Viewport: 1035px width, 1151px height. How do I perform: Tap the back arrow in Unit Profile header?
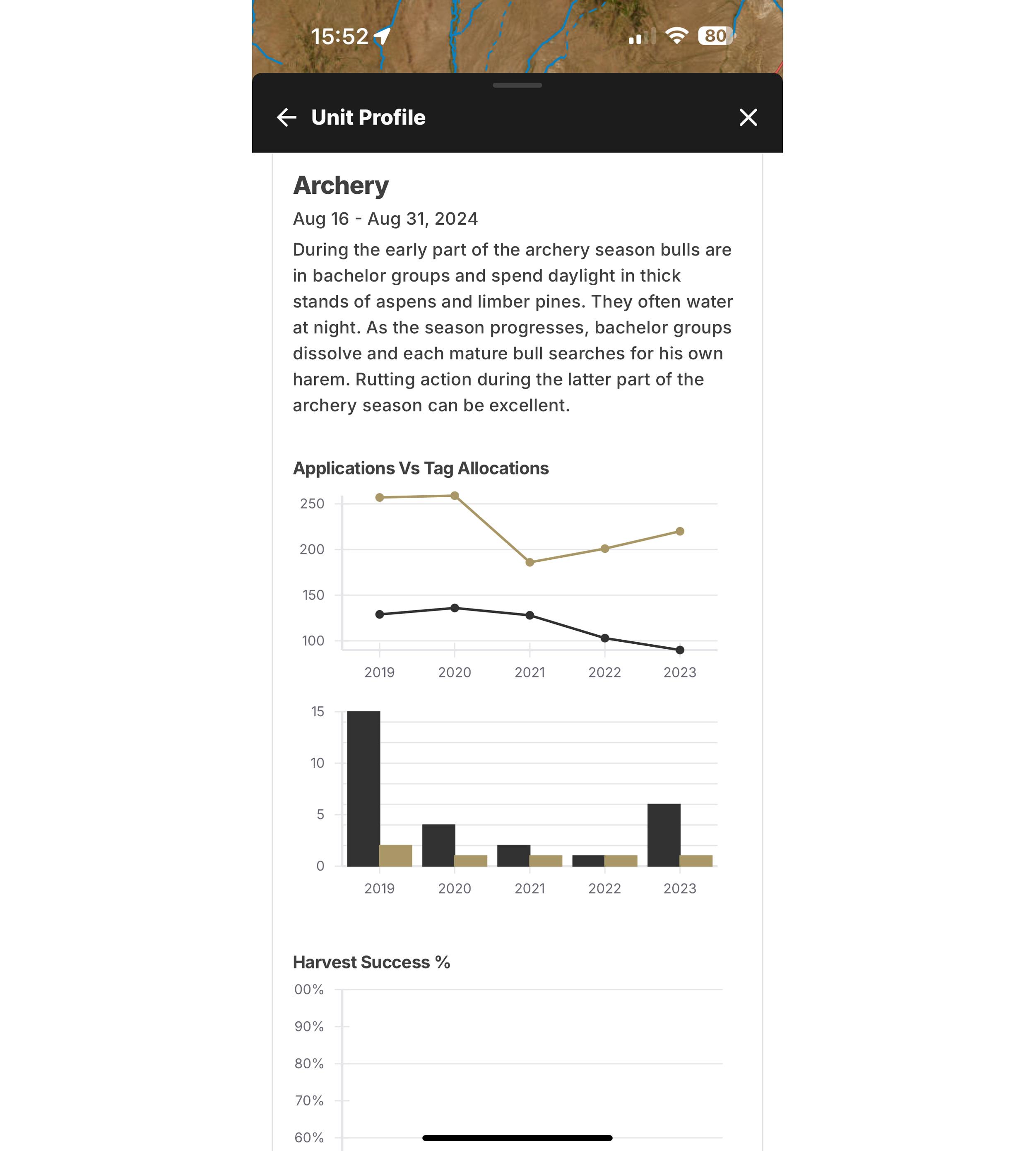(287, 117)
